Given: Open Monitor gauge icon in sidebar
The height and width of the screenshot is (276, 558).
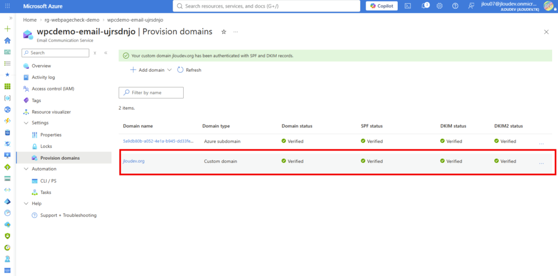Looking at the screenshot, I should pyautogui.click(x=7, y=213).
